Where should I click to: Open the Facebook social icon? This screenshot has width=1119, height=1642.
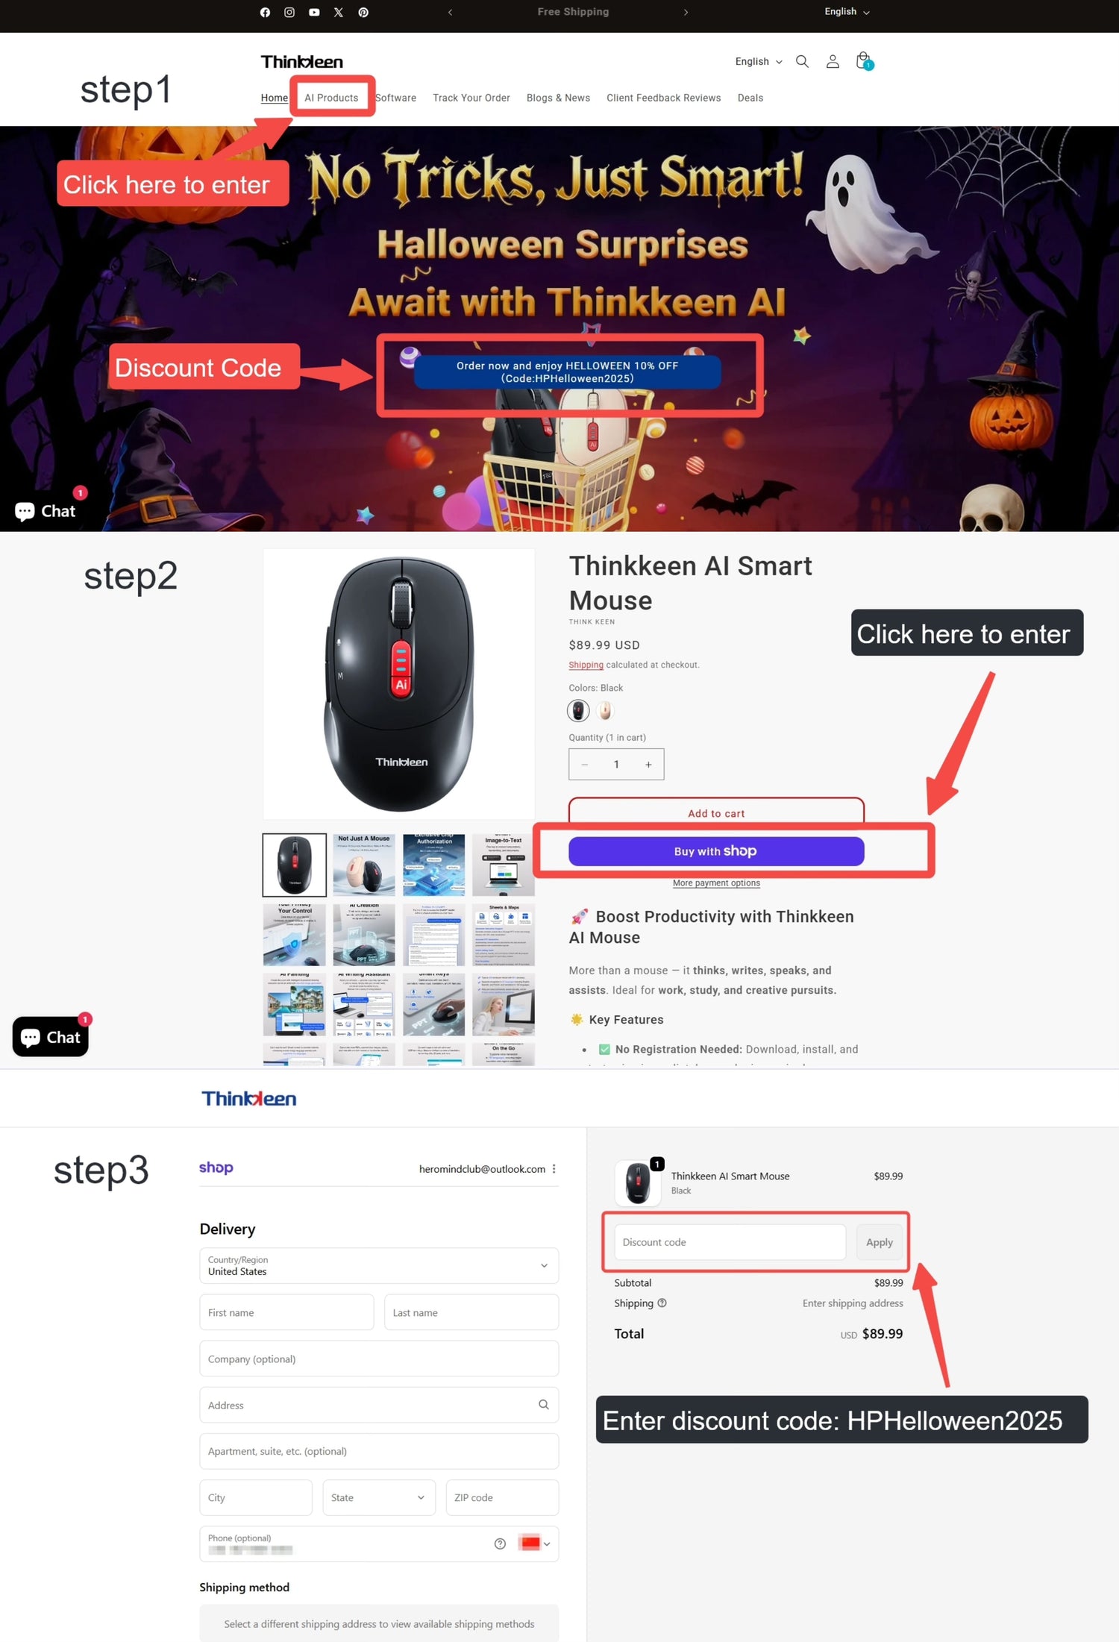coord(265,12)
